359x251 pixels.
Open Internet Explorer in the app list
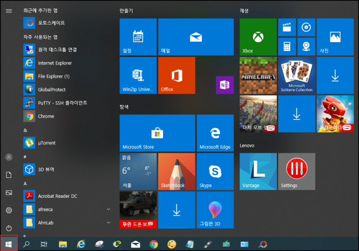tap(66, 63)
